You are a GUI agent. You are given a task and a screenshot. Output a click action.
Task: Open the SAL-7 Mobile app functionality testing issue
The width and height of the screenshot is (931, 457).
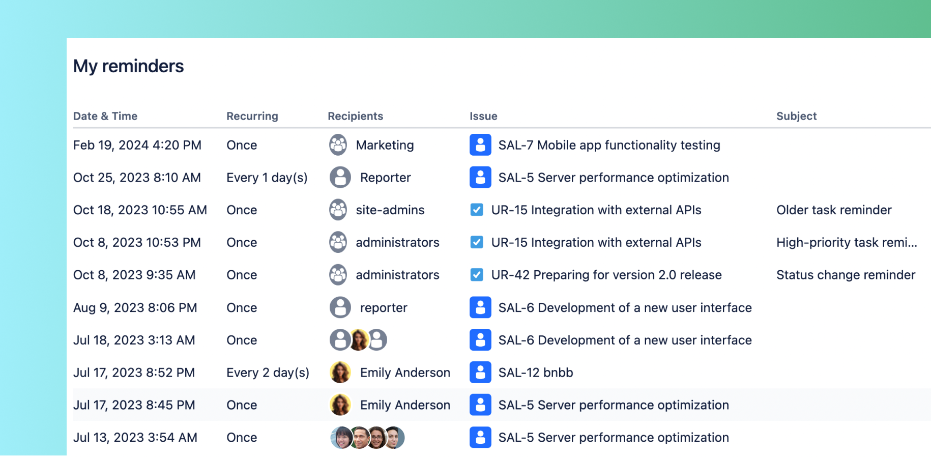click(609, 145)
